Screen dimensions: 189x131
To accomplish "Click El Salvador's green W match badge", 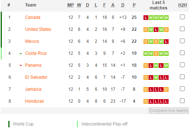I will pyautogui.click(x=156, y=77).
